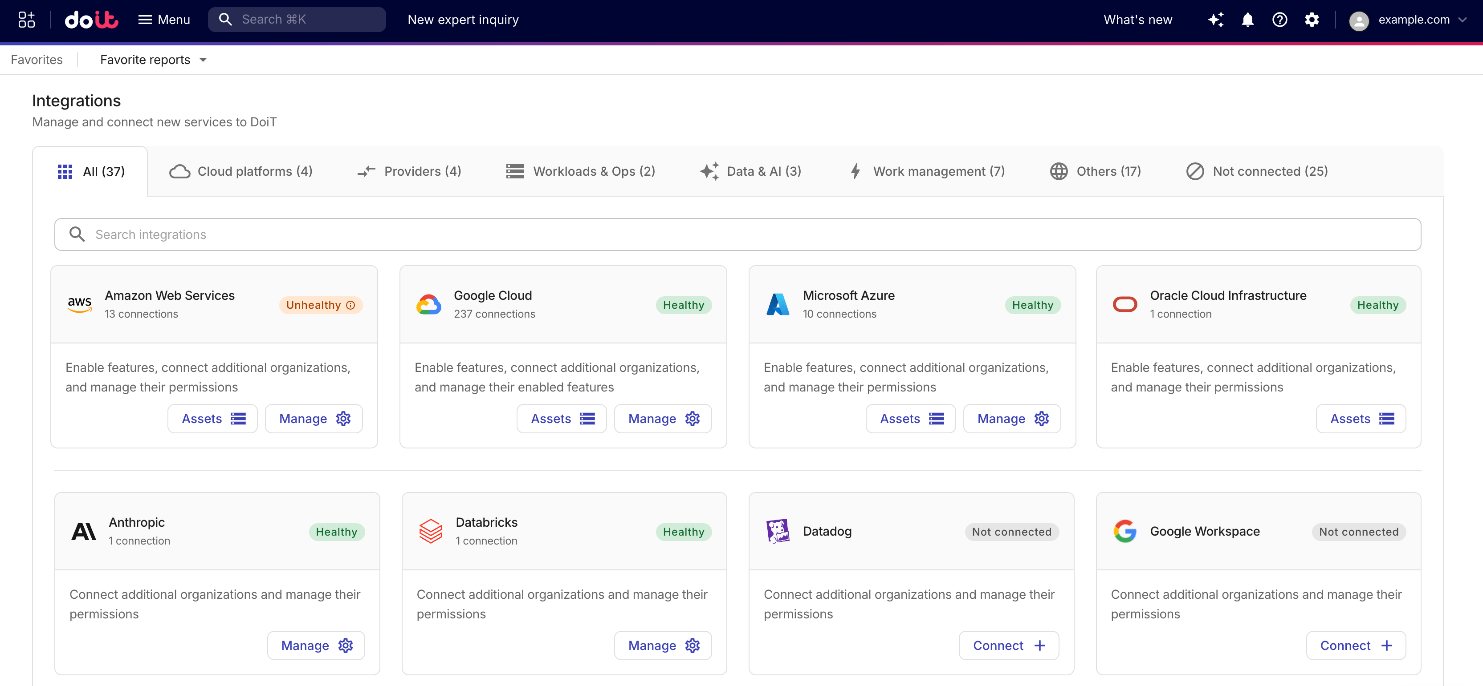Open Manage for Anthropic
Image resolution: width=1483 pixels, height=686 pixels.
click(x=316, y=645)
